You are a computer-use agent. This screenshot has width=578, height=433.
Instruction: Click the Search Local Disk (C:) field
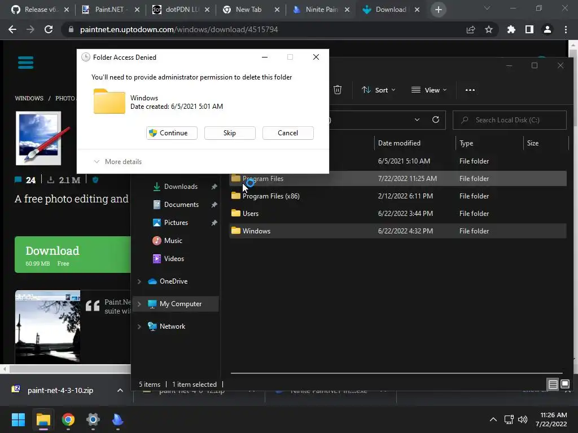tap(510, 120)
